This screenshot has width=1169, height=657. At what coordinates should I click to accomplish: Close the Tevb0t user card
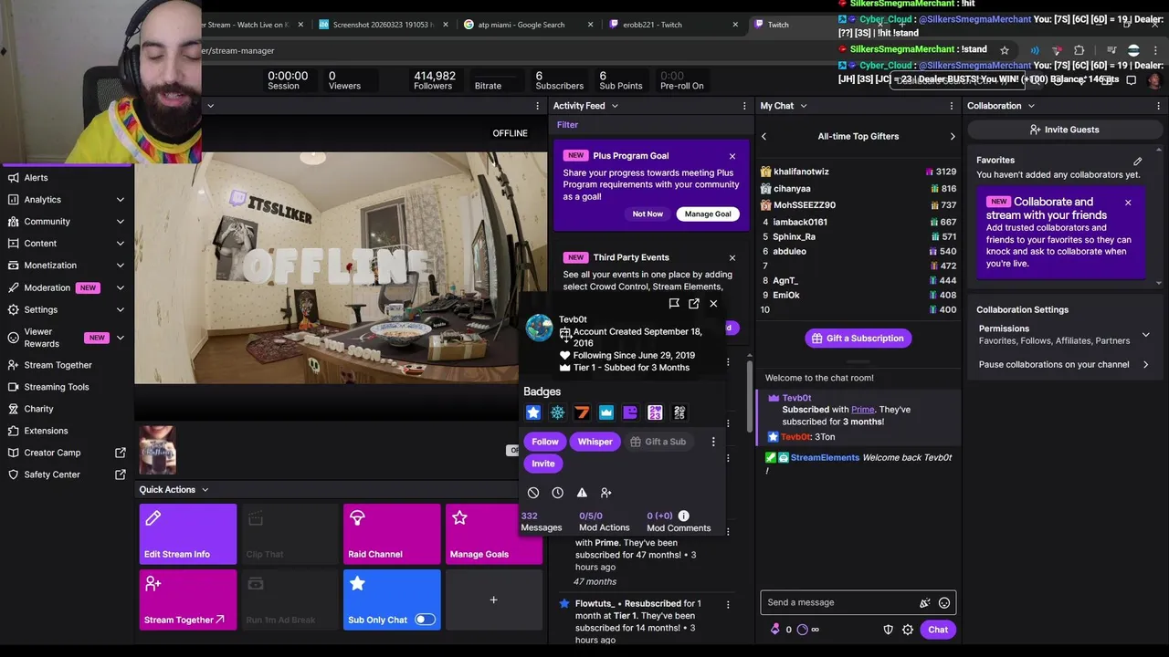point(713,304)
